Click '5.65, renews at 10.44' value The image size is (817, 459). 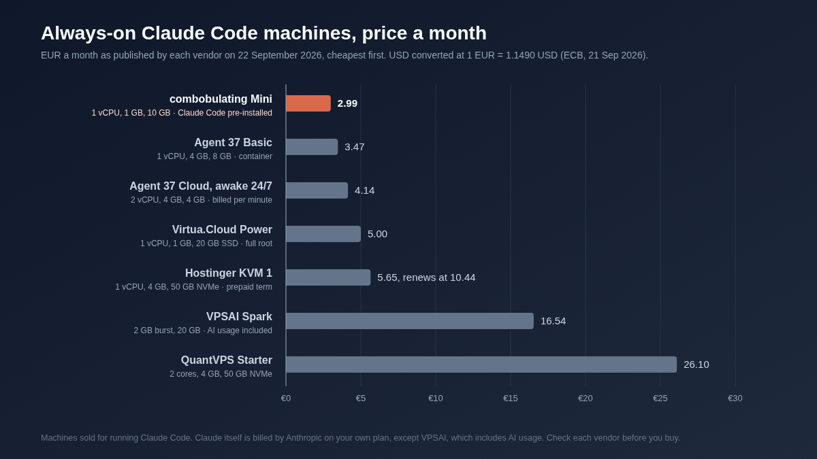coord(427,277)
